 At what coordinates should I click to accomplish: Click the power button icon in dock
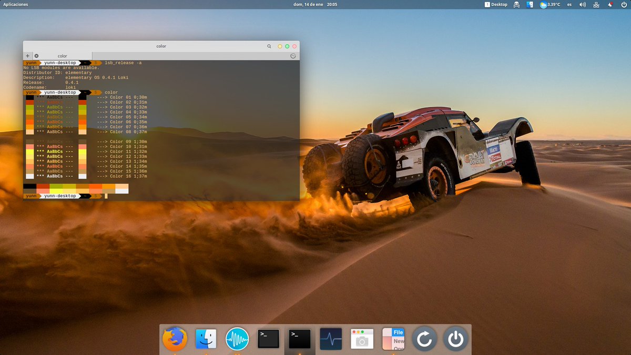(455, 339)
